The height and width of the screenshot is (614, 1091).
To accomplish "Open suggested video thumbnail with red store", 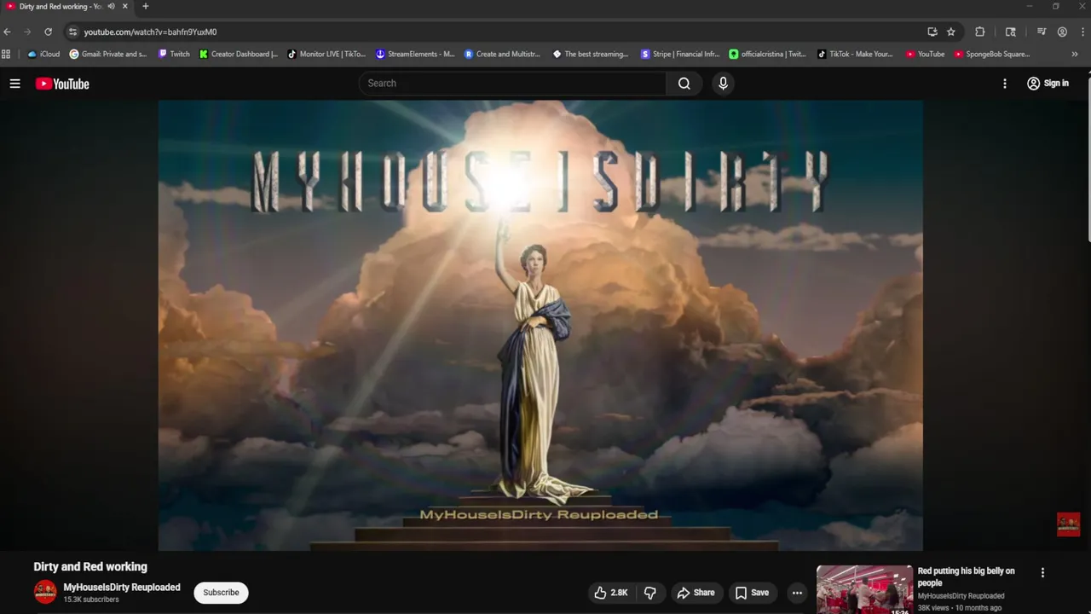I will pyautogui.click(x=864, y=589).
